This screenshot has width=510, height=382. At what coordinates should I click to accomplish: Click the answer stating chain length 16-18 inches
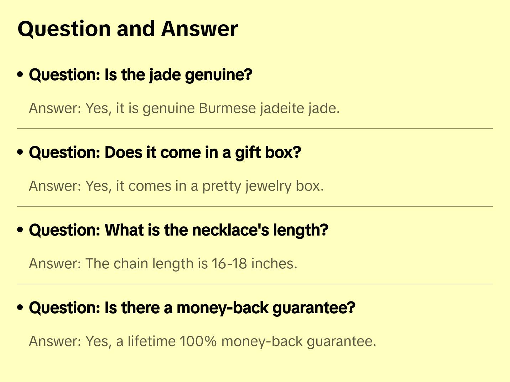pos(163,264)
